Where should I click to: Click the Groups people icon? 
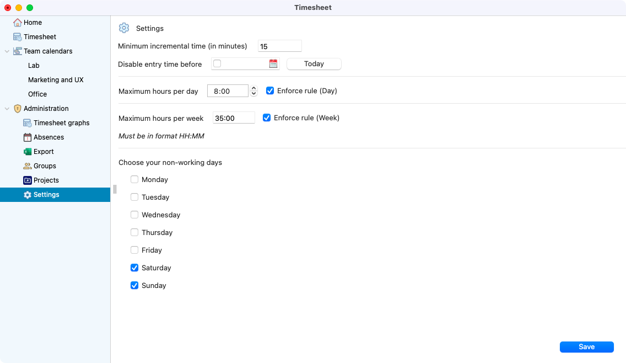click(27, 166)
